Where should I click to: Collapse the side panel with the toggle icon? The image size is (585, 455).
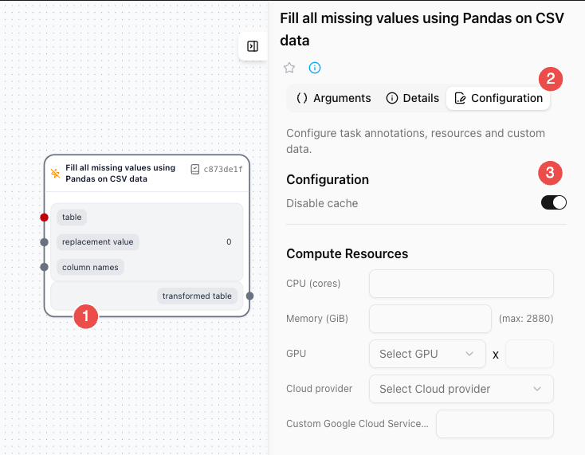click(253, 46)
